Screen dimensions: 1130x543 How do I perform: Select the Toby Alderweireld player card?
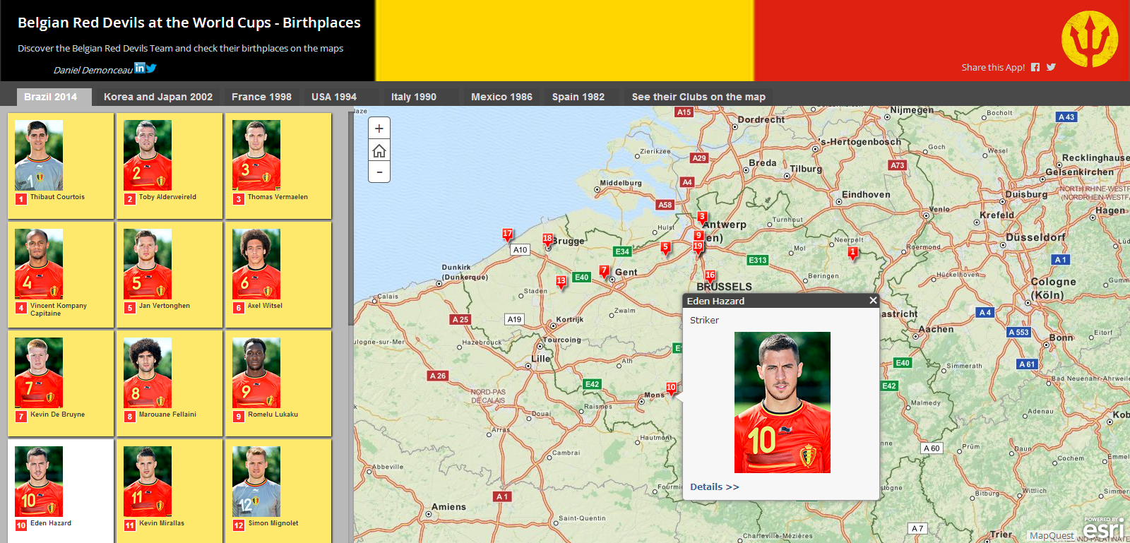(x=169, y=166)
